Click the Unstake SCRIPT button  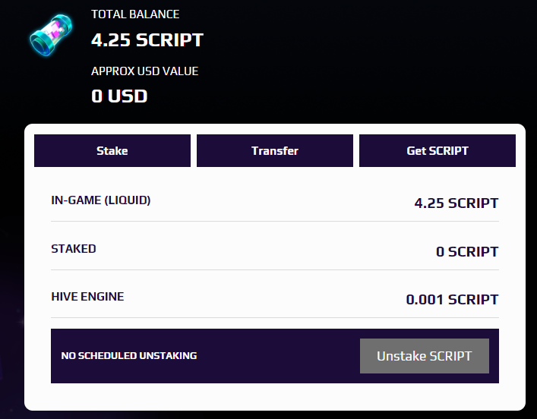425,356
